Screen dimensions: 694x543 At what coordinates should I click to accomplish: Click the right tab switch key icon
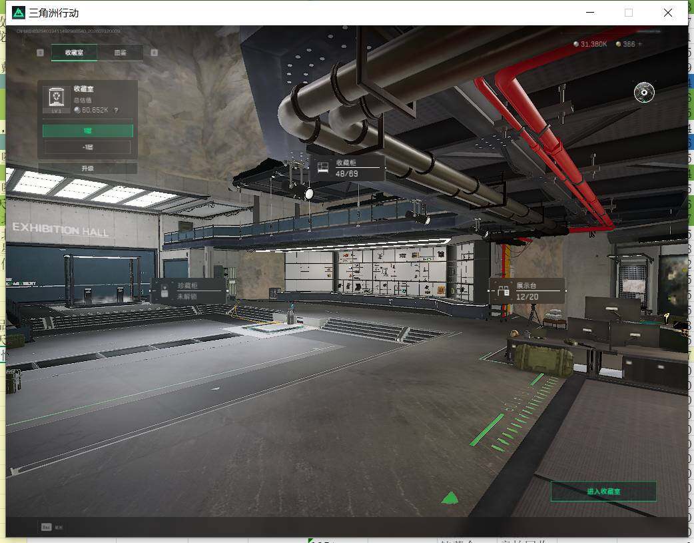click(154, 53)
